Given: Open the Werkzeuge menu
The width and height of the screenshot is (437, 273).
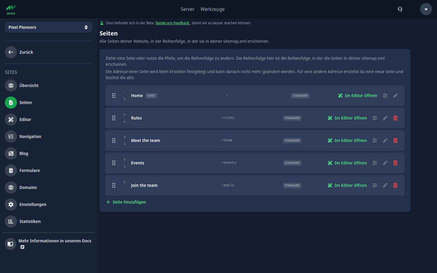Looking at the screenshot, I should 213,9.
